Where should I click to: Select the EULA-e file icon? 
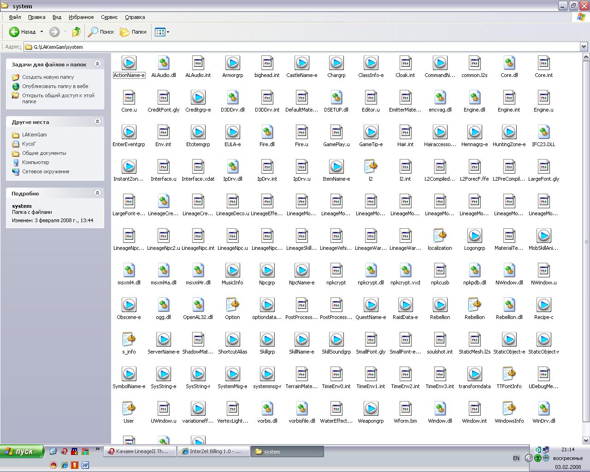click(x=233, y=132)
